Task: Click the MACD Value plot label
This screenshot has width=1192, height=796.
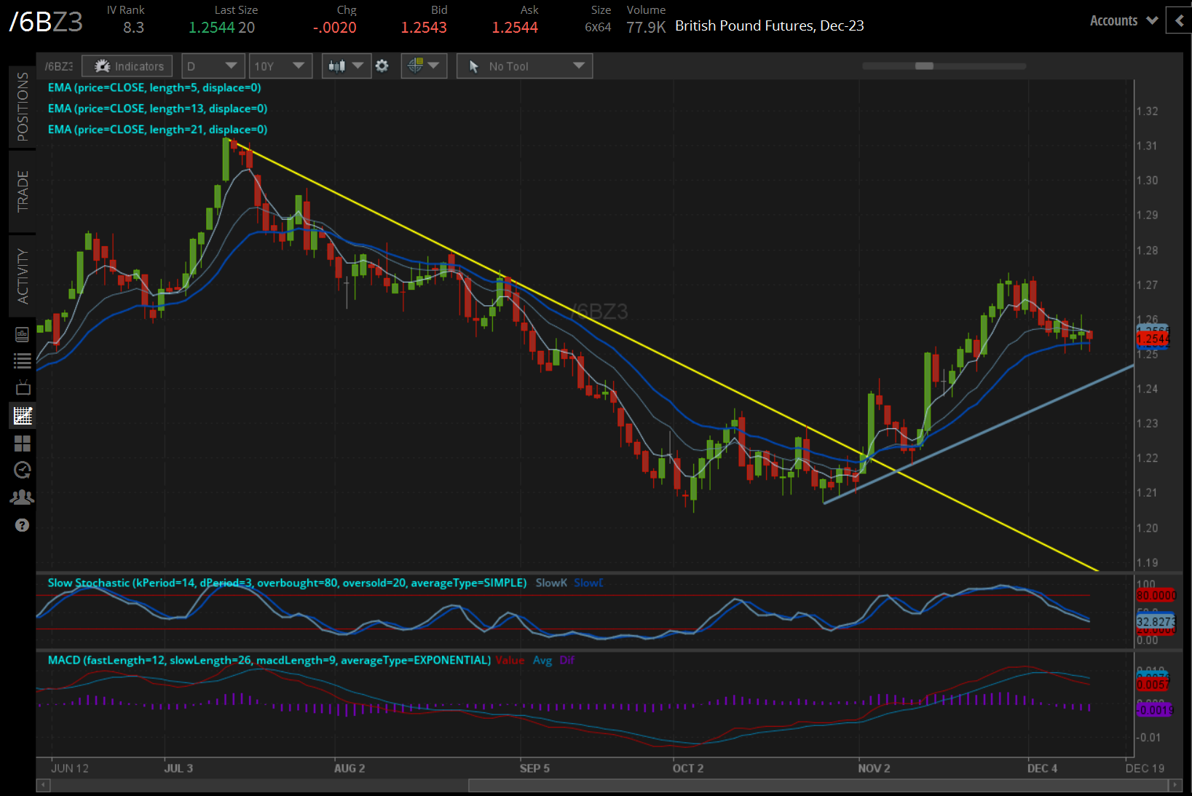Action: pos(510,660)
